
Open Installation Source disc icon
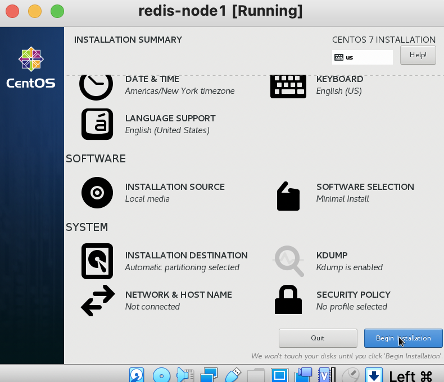[x=97, y=193]
